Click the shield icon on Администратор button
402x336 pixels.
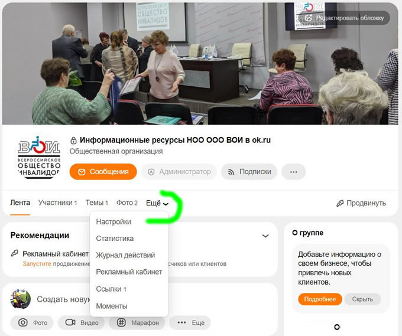[151, 172]
